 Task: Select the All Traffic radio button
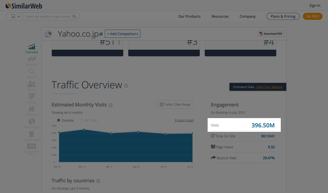82,120
